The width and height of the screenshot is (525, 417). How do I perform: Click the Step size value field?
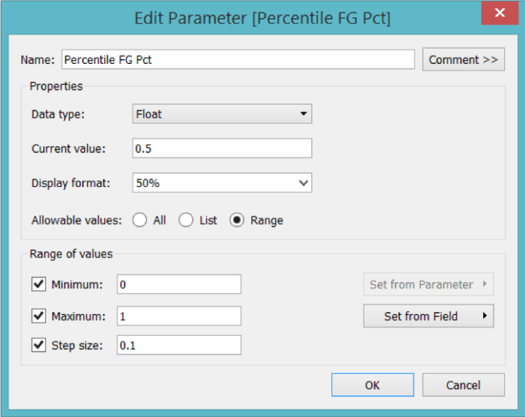point(179,345)
